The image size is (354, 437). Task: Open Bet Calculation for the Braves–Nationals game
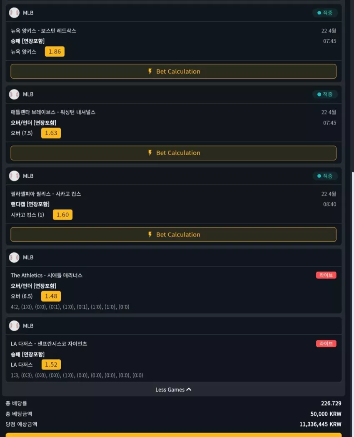coord(174,153)
